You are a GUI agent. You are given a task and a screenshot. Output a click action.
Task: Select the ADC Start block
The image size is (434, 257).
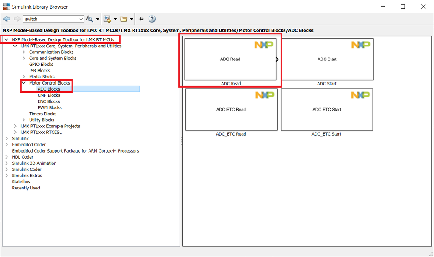[327, 59]
